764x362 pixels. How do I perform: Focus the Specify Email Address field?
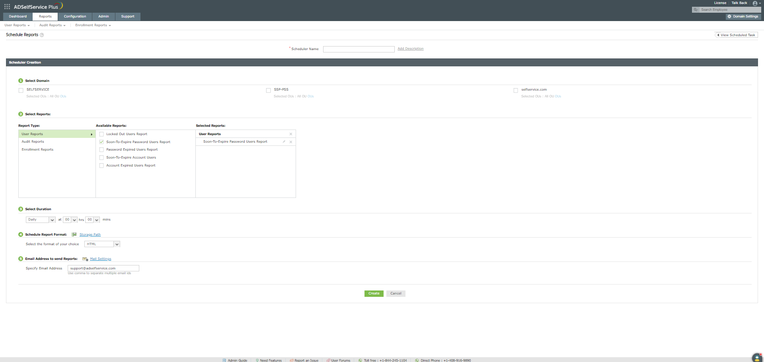[103, 268]
